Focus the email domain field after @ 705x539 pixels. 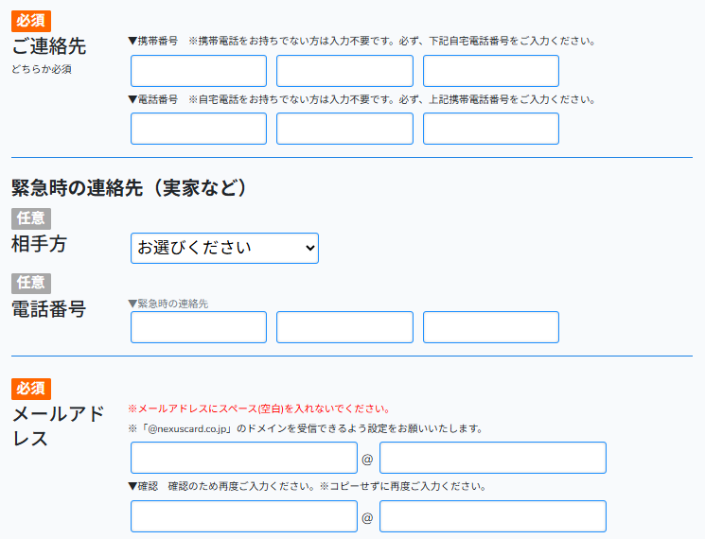pyautogui.click(x=492, y=458)
